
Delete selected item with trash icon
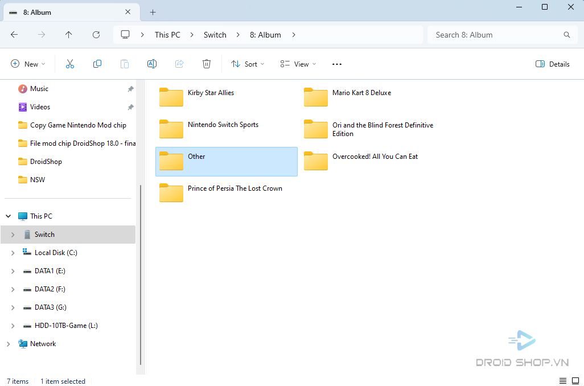tap(207, 64)
